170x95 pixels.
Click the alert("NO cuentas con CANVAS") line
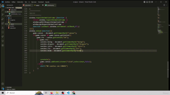click(x=54, y=66)
